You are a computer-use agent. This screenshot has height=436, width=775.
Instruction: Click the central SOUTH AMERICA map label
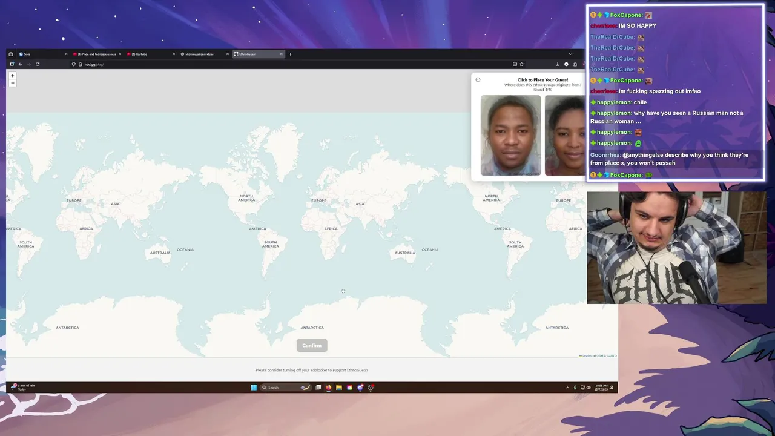pyautogui.click(x=271, y=244)
